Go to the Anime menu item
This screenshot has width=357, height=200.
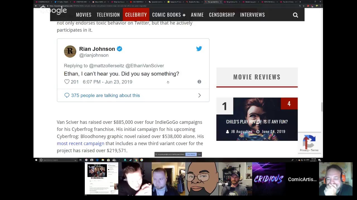click(x=197, y=15)
